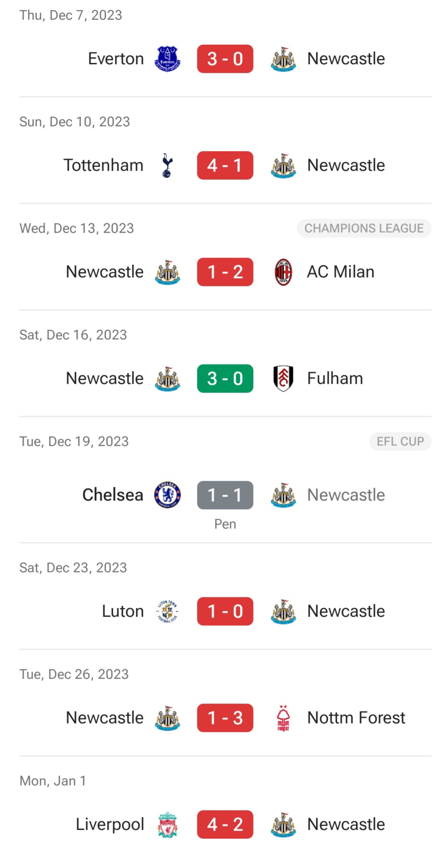Click the Newcastle crest in the Everton match
Screen dimensions: 448x862
click(283, 59)
